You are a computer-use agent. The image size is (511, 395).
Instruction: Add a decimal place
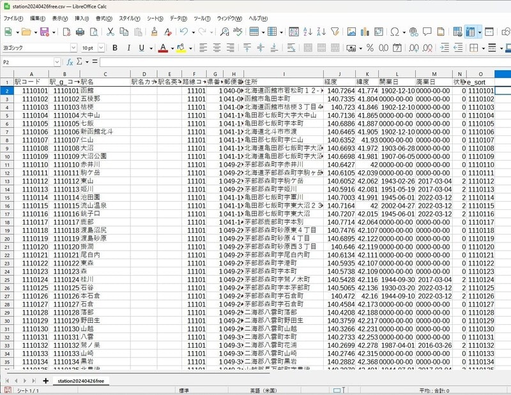click(413, 48)
